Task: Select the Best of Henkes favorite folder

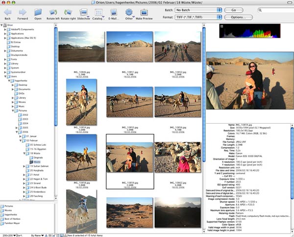Action: (10, 219)
